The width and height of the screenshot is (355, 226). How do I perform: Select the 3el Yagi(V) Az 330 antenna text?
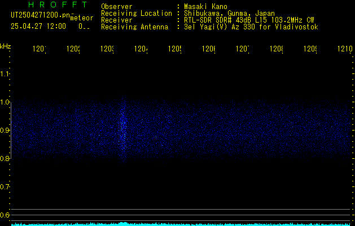(251, 27)
